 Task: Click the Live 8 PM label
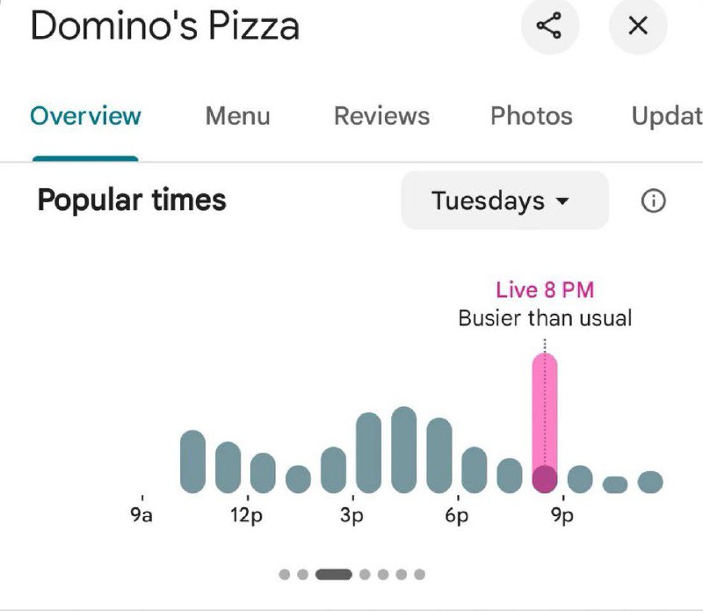(x=545, y=290)
